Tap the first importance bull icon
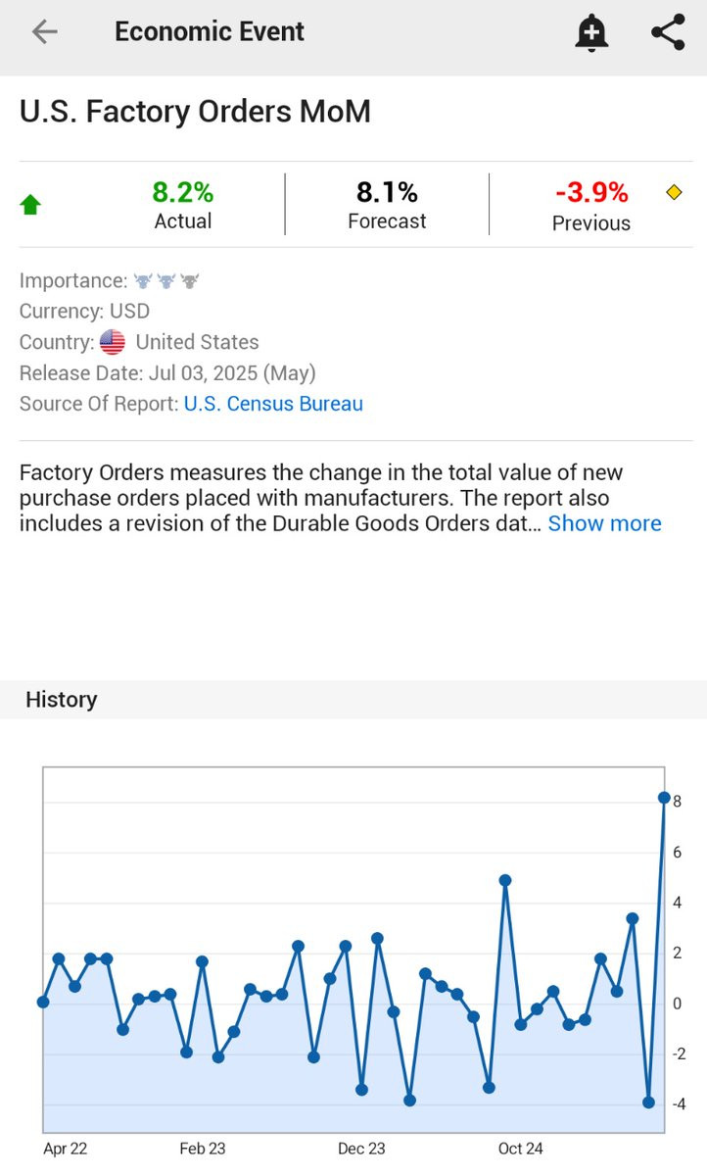The height and width of the screenshot is (1176, 707). tap(143, 281)
